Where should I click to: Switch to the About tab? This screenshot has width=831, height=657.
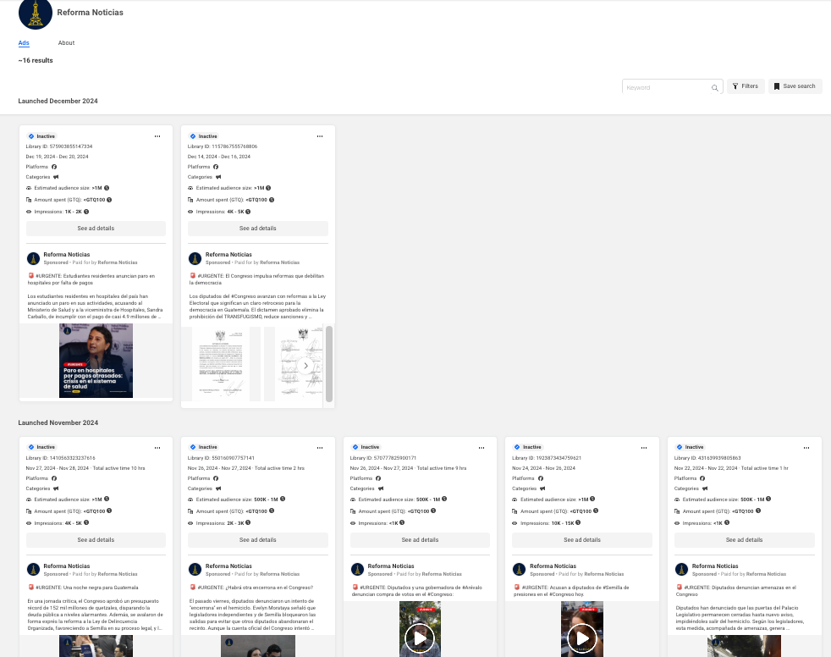66,43
